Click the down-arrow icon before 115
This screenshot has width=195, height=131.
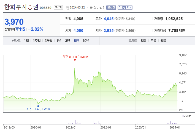click(x=17, y=29)
